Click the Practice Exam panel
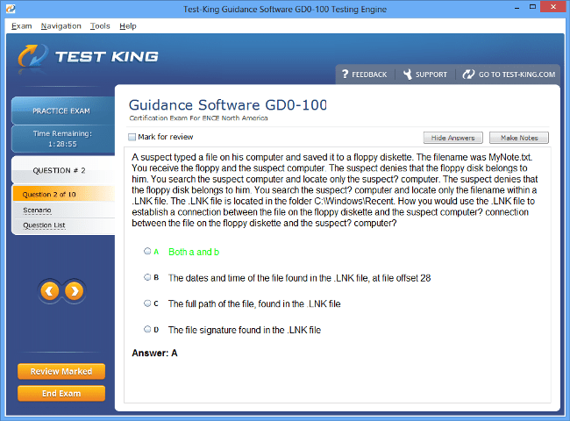The image size is (570, 421). [63, 111]
